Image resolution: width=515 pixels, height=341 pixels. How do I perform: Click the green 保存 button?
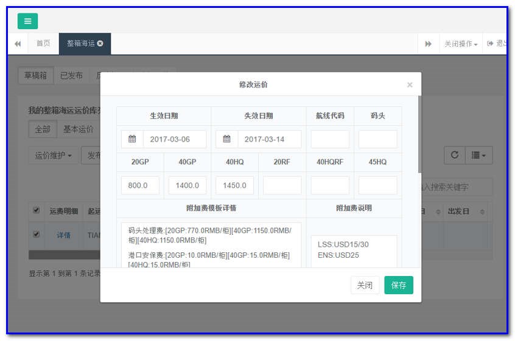399,285
